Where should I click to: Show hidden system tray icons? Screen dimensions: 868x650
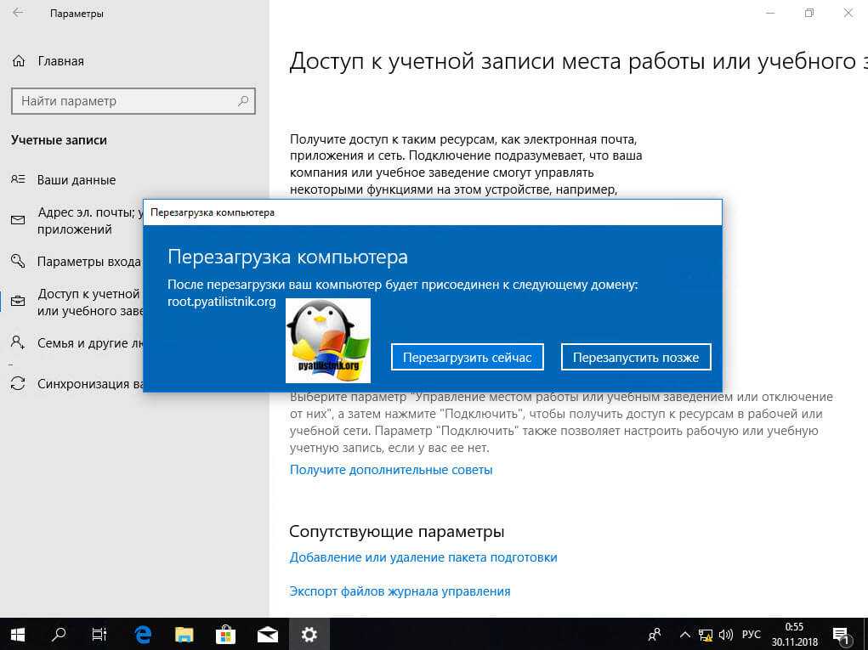[x=684, y=634]
